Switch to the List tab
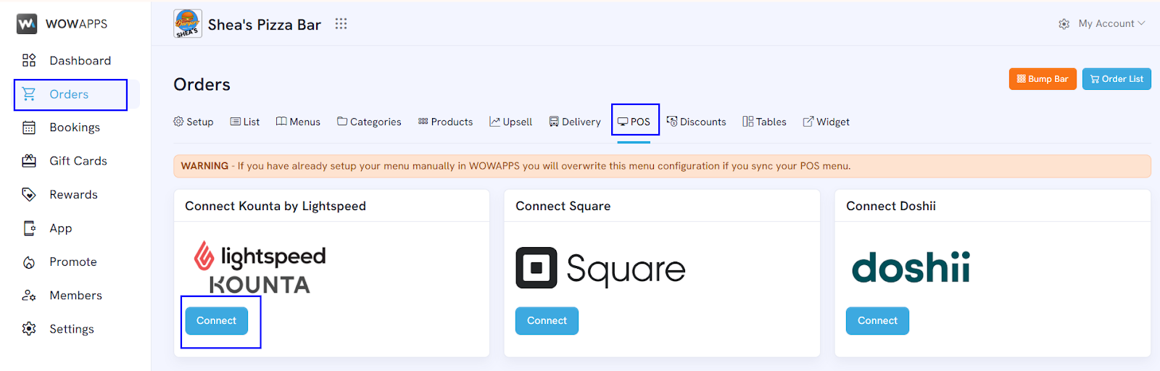This screenshot has width=1160, height=371. (245, 122)
